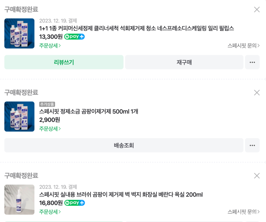266x222 pixels.
Task: Open the 정제소금 곰팡이제거제 product thumbnail
Action: (x=19, y=116)
